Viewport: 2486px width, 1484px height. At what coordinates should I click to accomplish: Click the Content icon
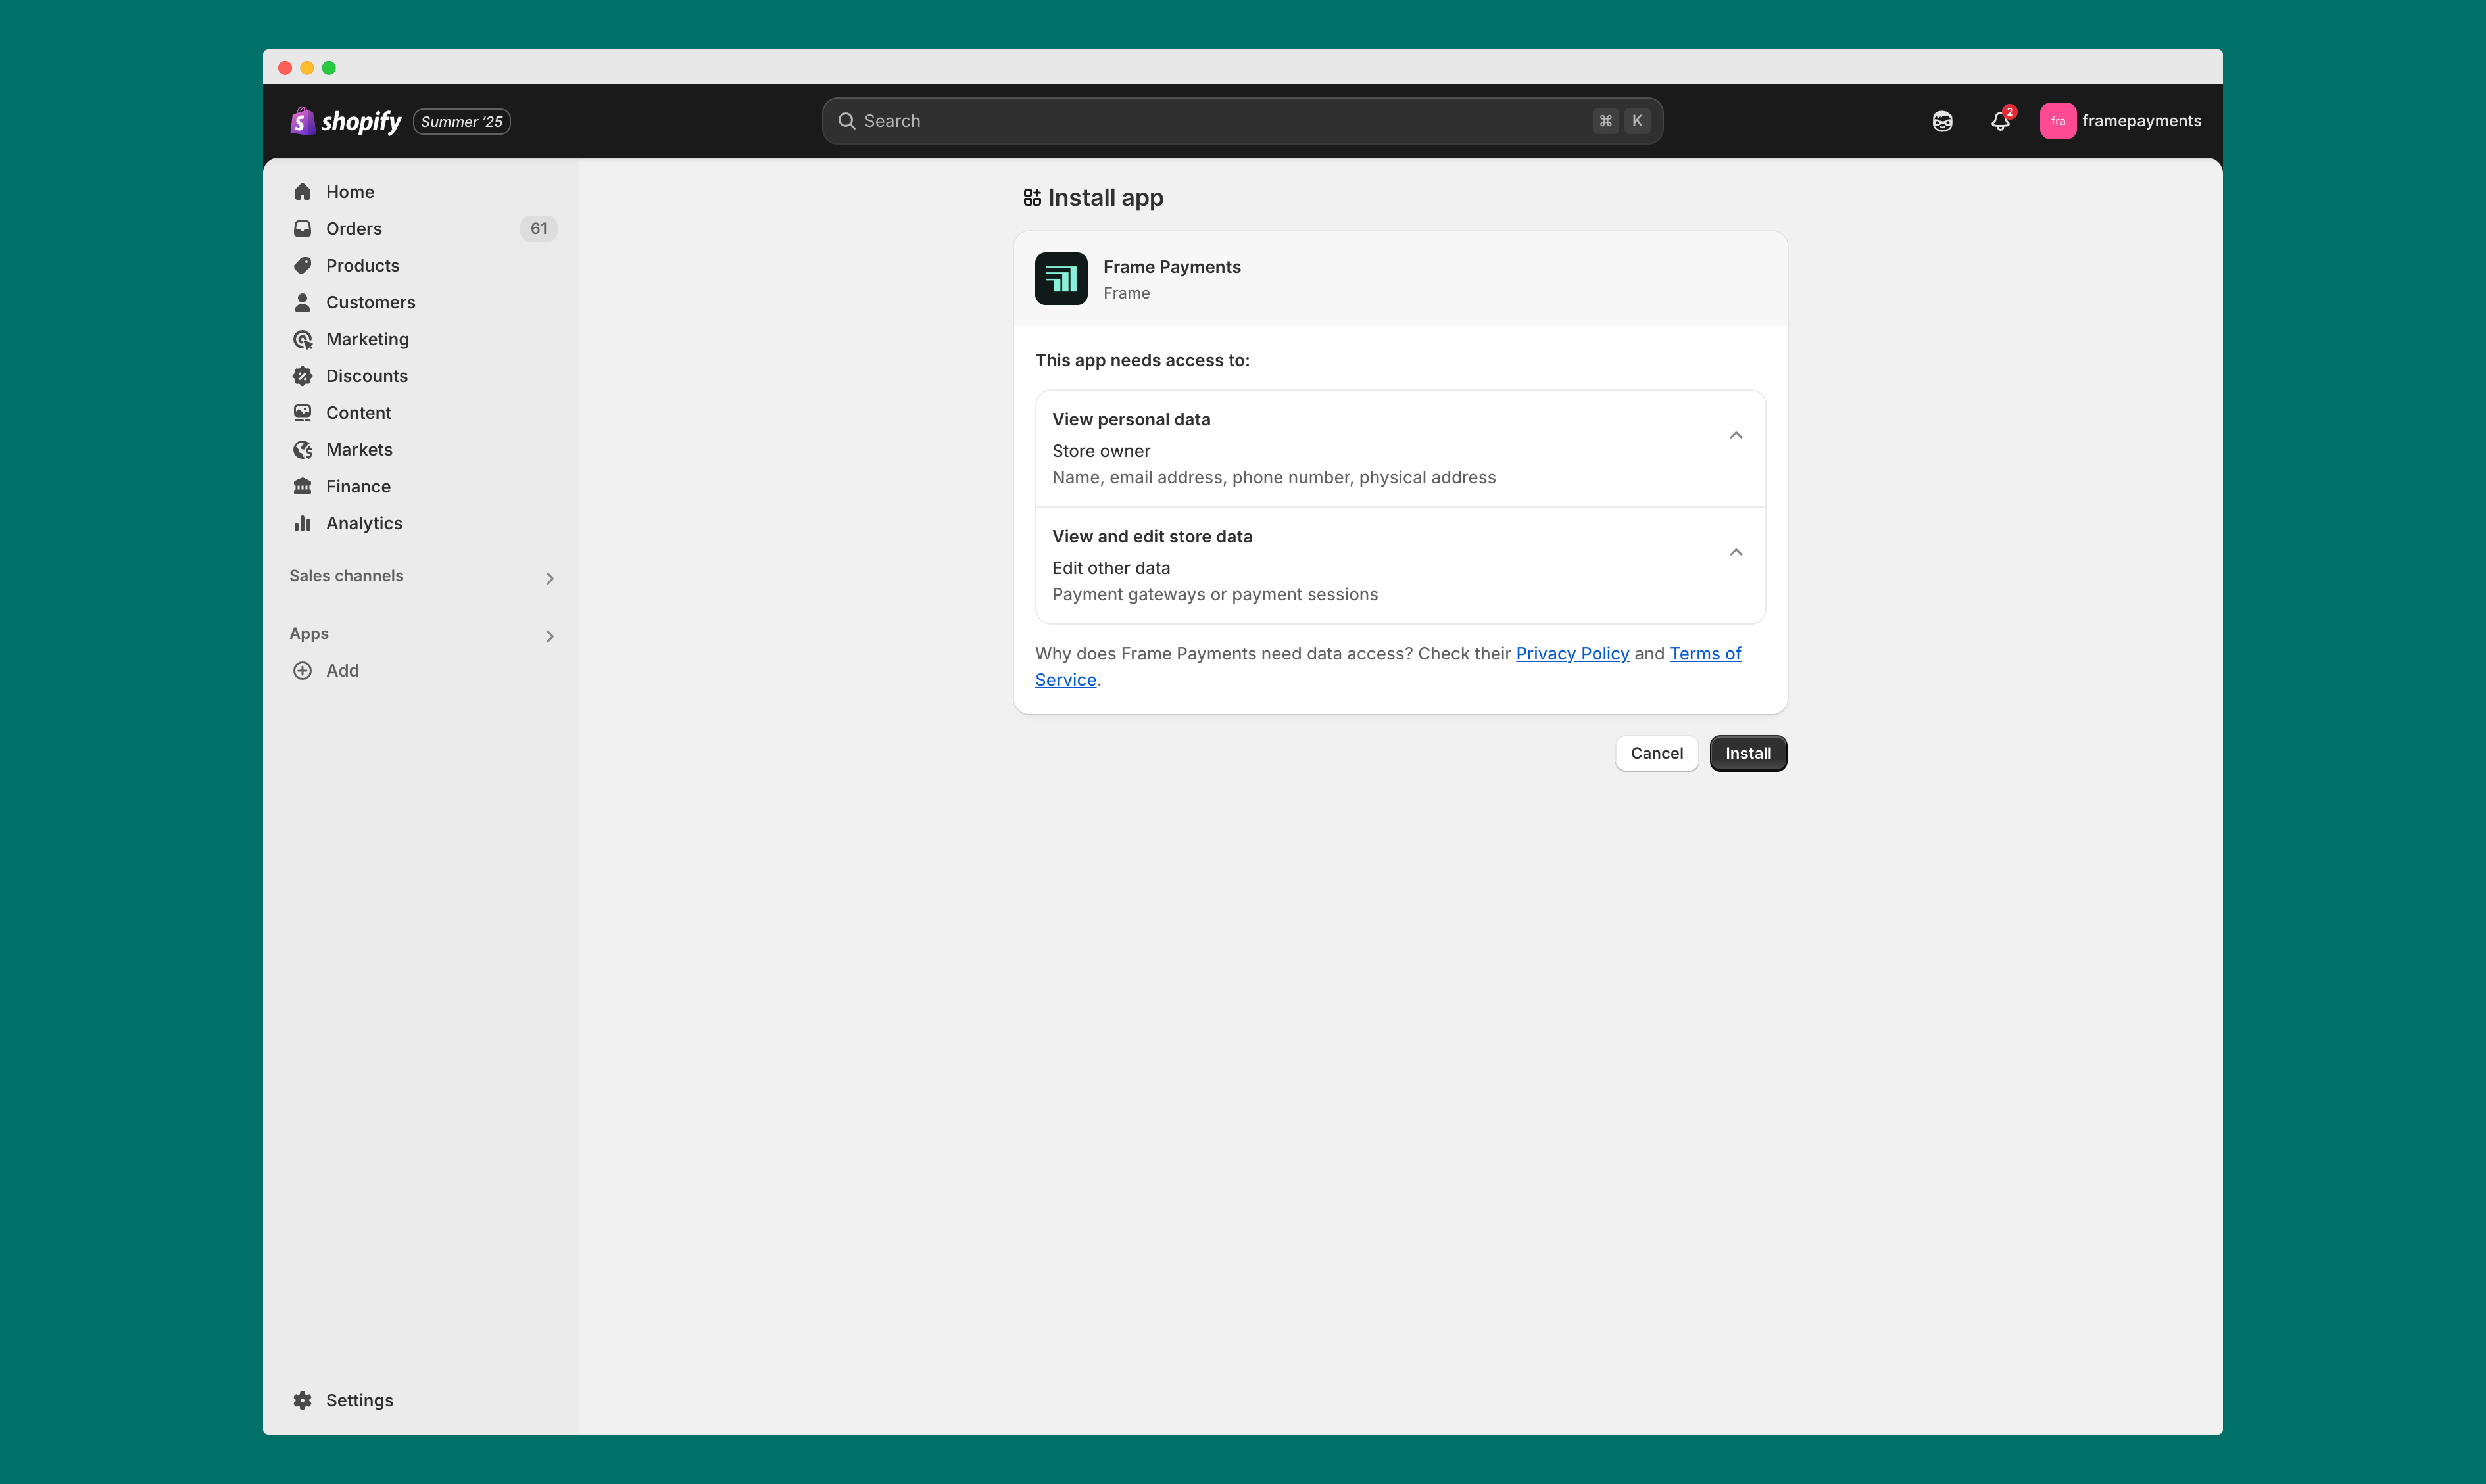coord(302,413)
